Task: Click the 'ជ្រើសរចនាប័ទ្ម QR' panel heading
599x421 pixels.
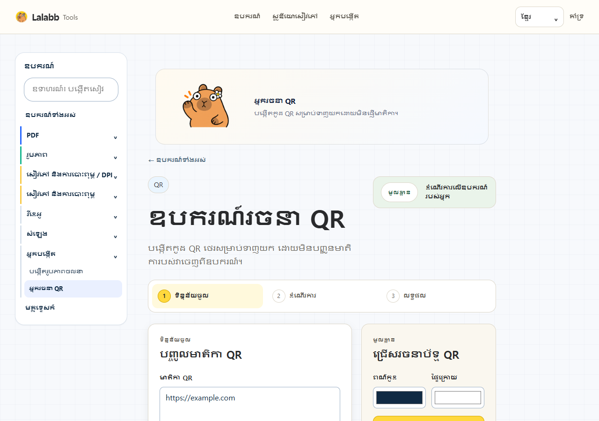Action: pyautogui.click(x=416, y=355)
